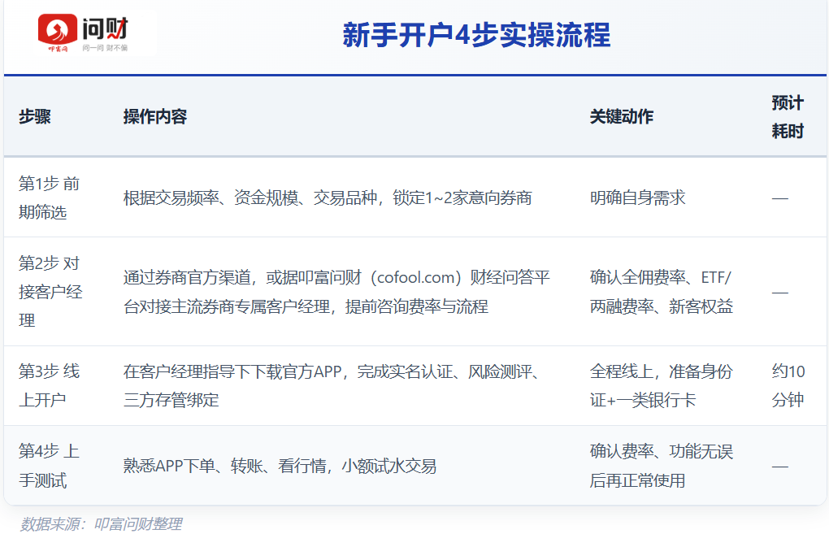Click the cell 第3步 线上开户
The image size is (829, 534).
pyautogui.click(x=49, y=385)
